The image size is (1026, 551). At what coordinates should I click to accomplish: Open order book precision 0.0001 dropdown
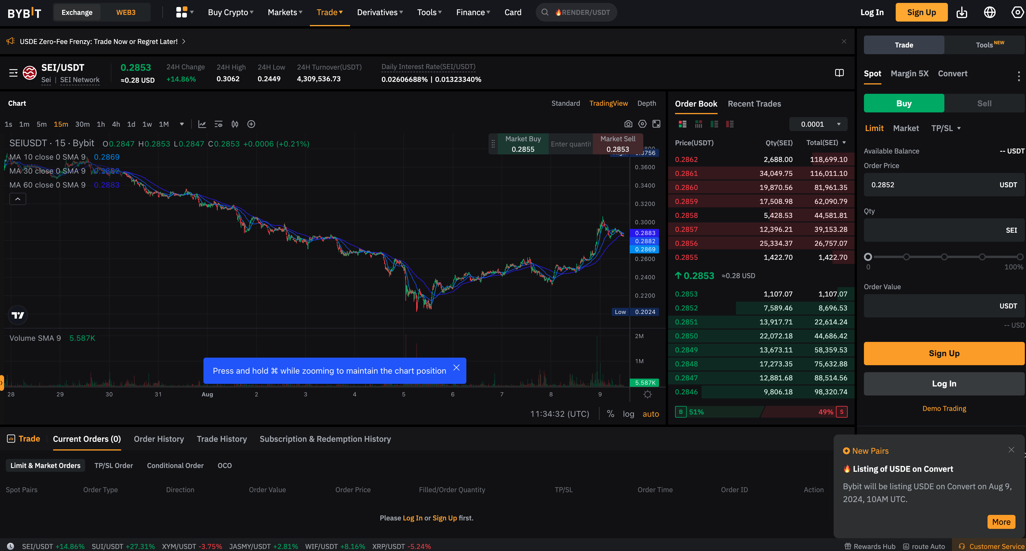coord(818,124)
